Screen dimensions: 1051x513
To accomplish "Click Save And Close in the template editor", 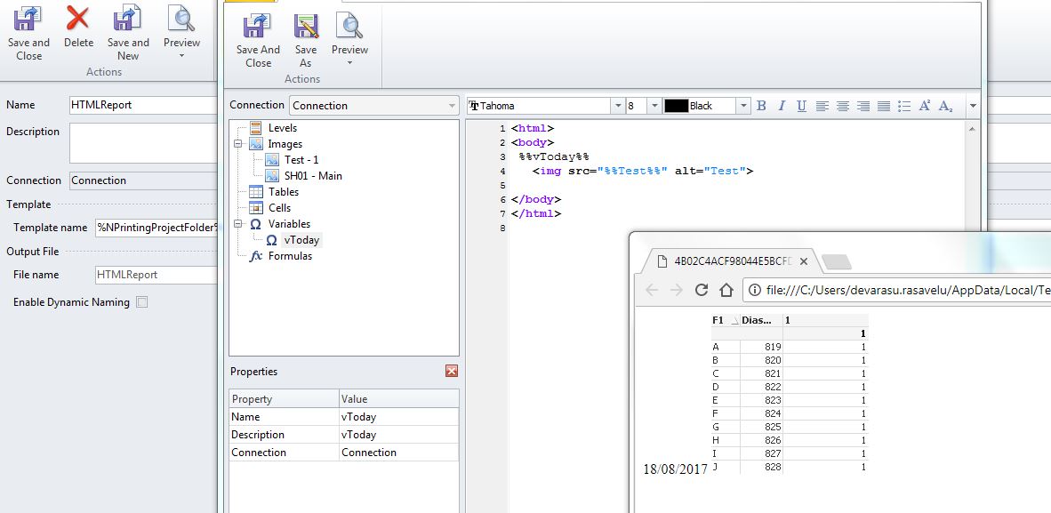I will (258, 42).
